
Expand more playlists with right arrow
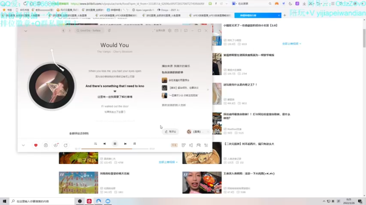tap(208, 89)
